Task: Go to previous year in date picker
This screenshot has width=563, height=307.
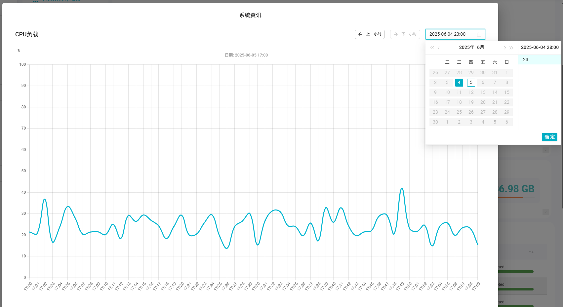Action: coord(432,48)
